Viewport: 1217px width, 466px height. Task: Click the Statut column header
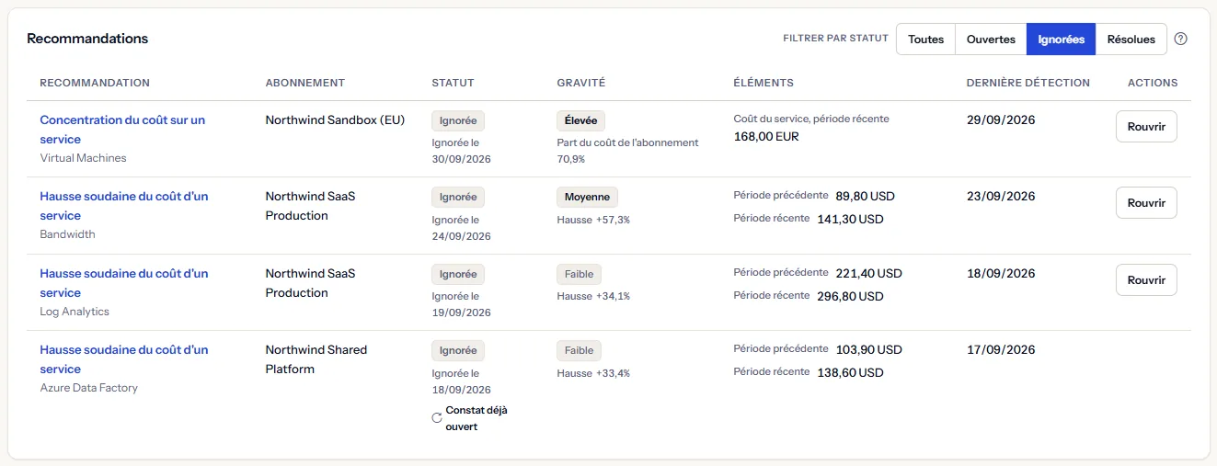pos(453,83)
